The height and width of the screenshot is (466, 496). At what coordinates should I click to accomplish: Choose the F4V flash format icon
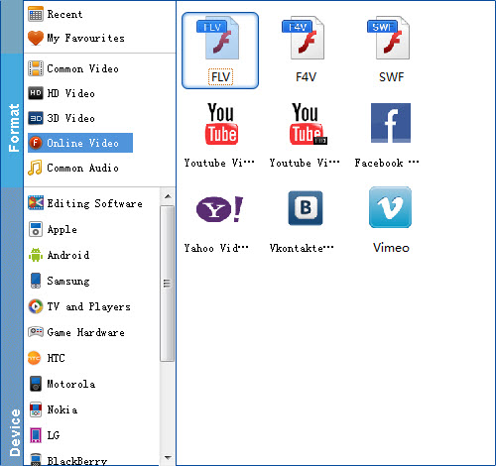pyautogui.click(x=306, y=51)
